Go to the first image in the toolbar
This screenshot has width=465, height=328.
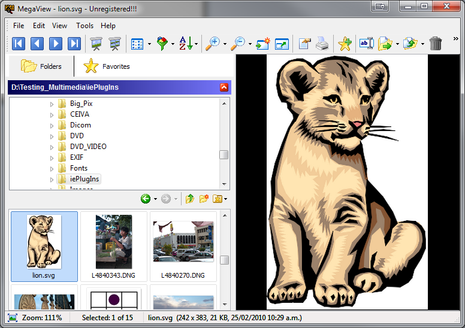pos(19,44)
